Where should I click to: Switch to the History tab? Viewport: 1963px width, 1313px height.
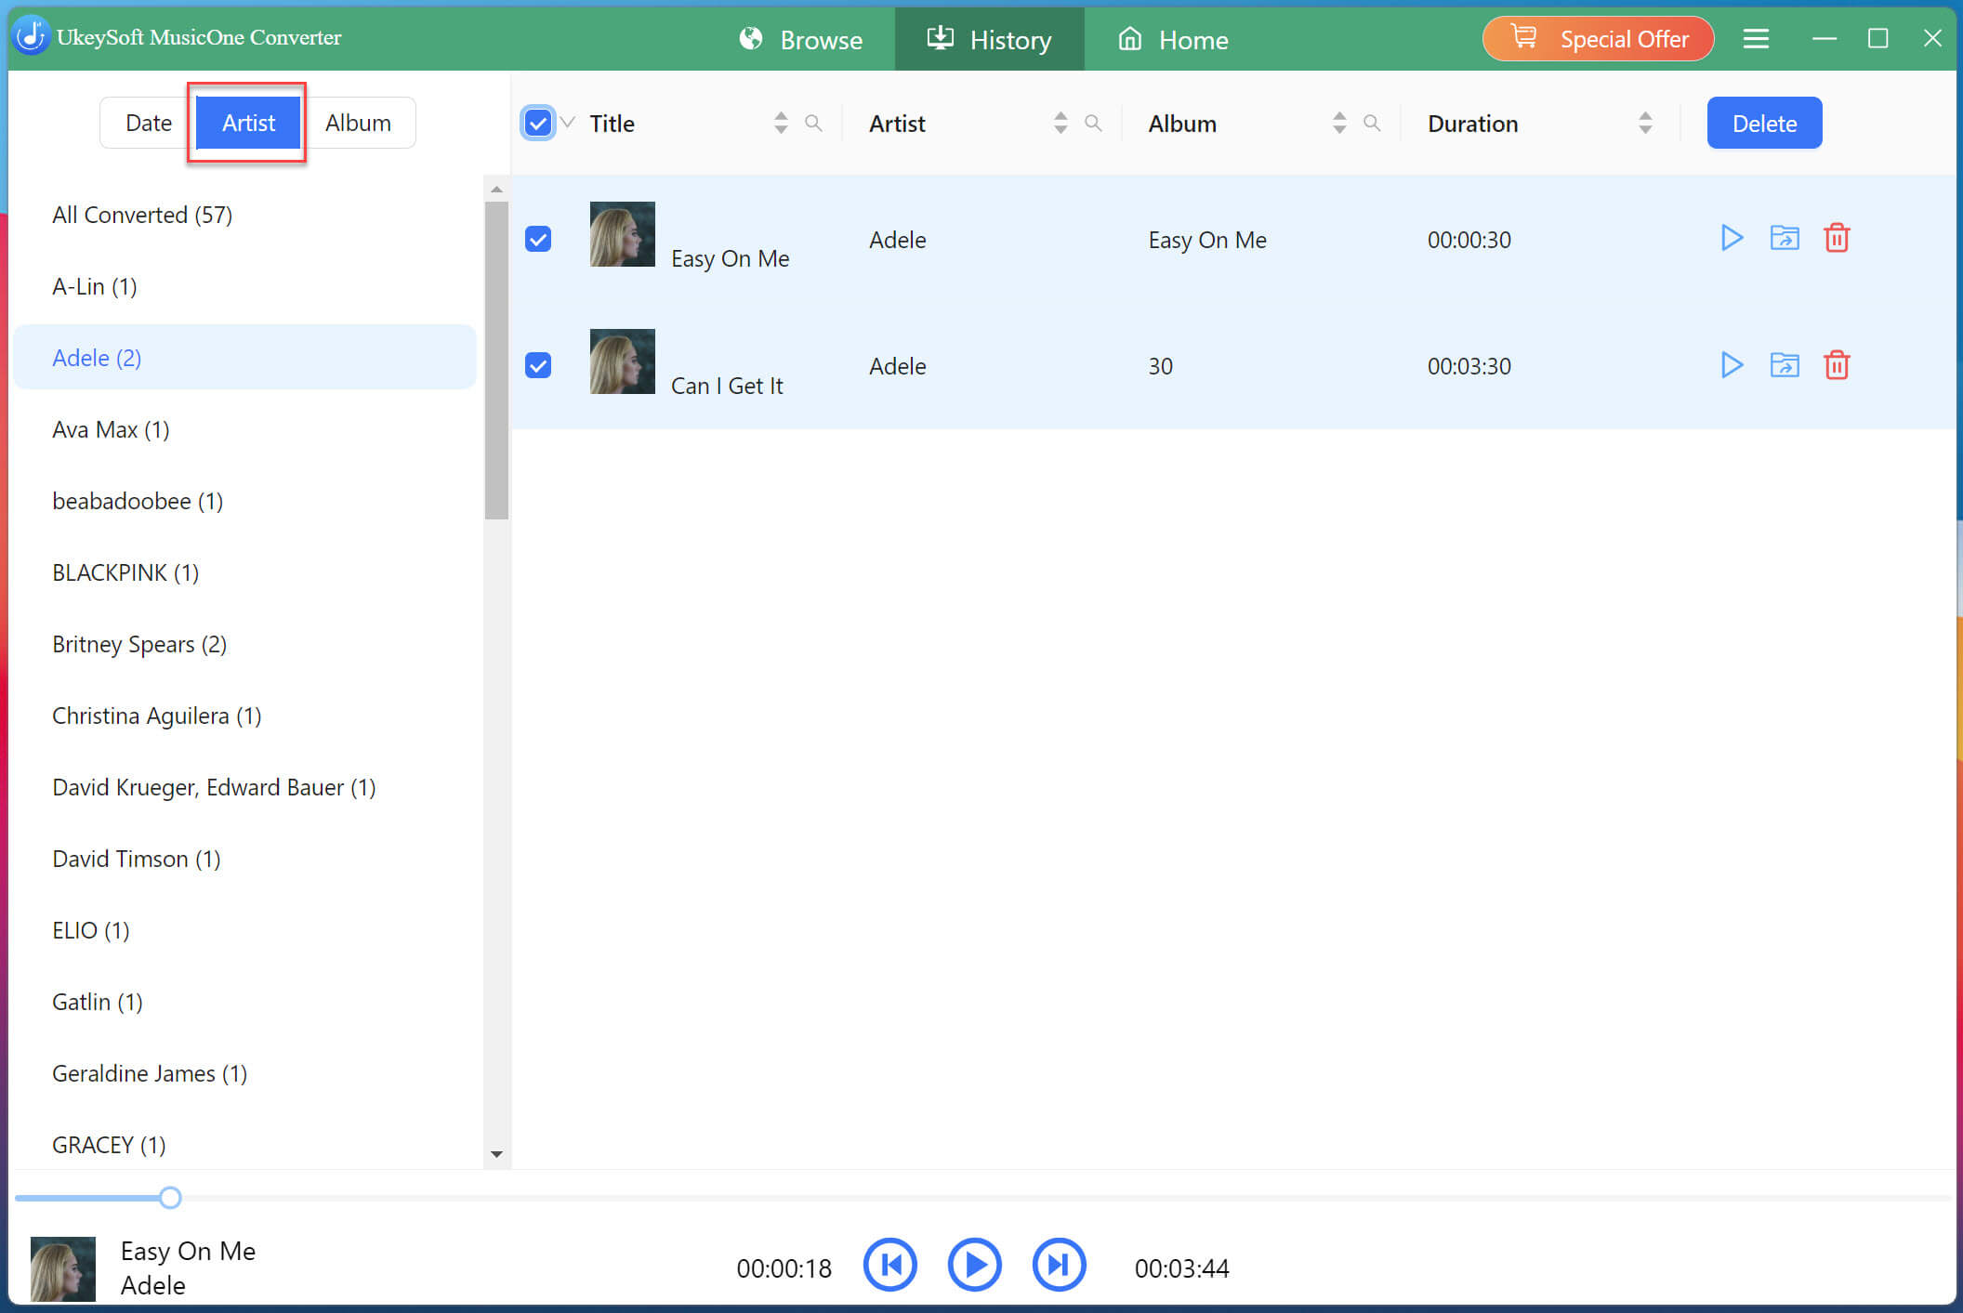(x=989, y=40)
